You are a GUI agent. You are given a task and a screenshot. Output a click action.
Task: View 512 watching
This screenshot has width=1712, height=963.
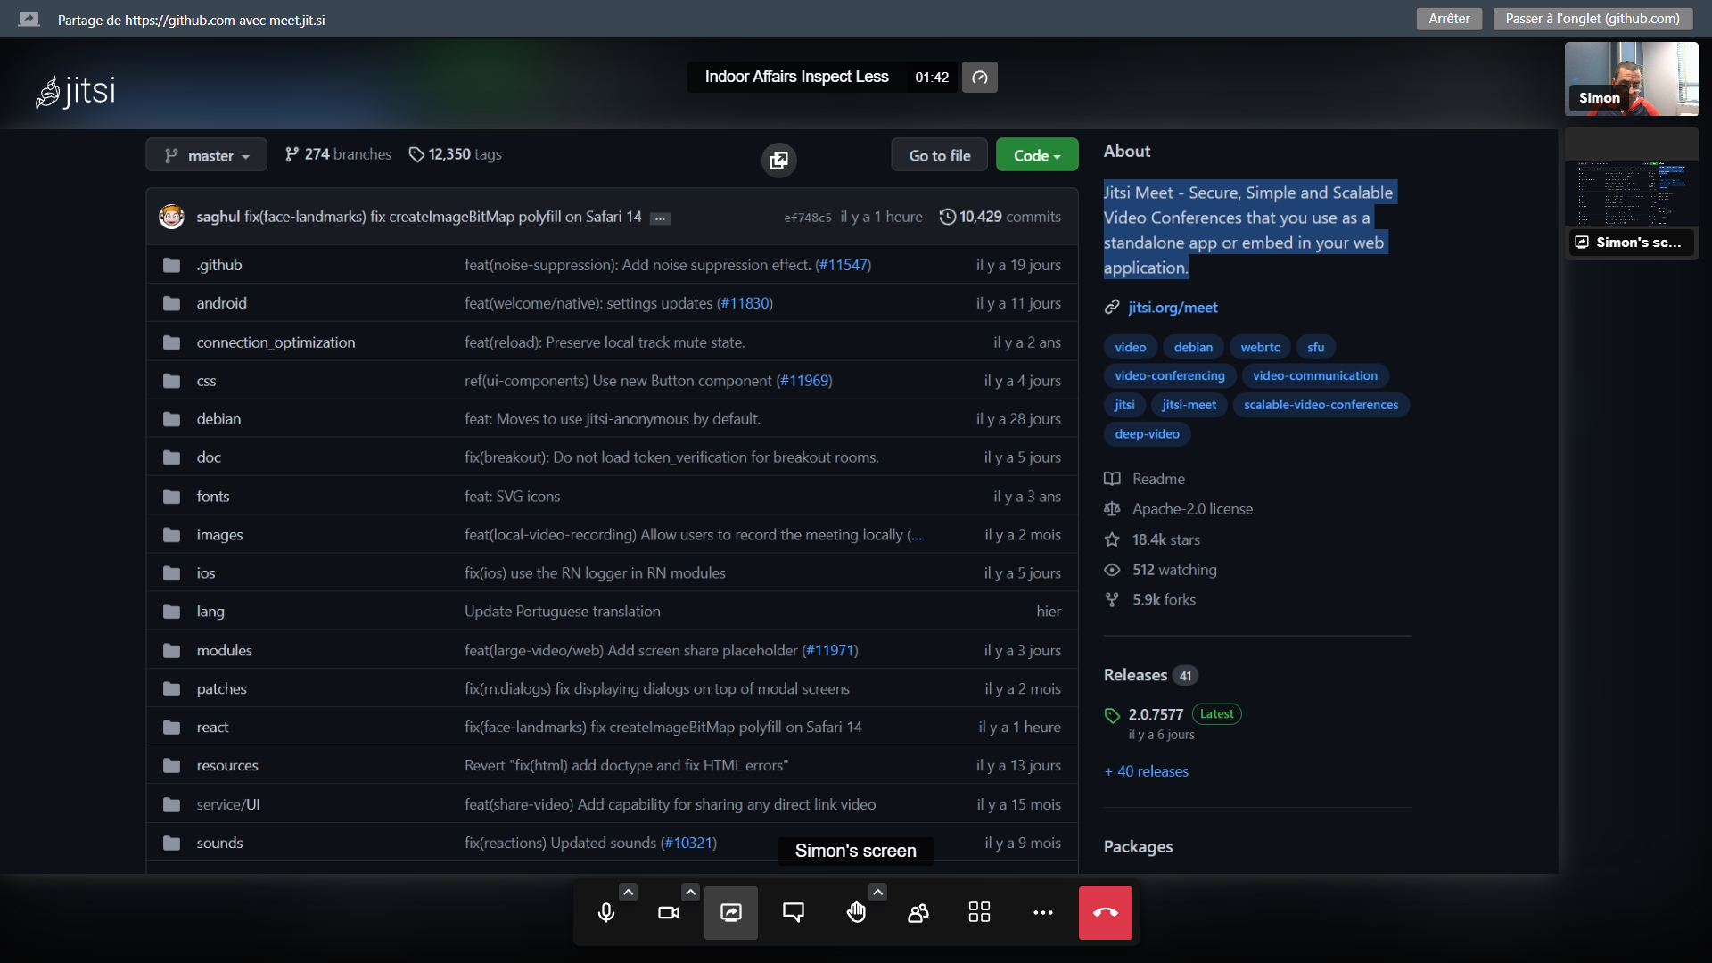click(1174, 570)
